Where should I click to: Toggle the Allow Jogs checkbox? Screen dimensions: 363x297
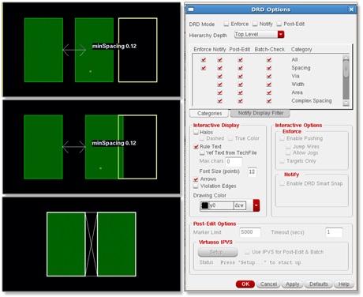coord(289,152)
